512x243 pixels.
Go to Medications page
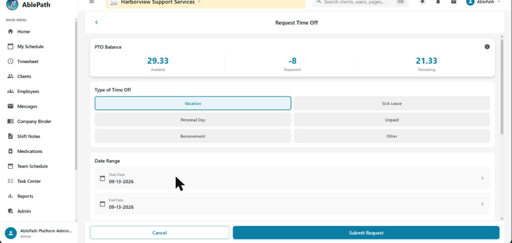(30, 151)
